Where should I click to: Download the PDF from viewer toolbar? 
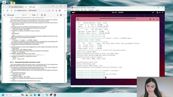point(58,15)
